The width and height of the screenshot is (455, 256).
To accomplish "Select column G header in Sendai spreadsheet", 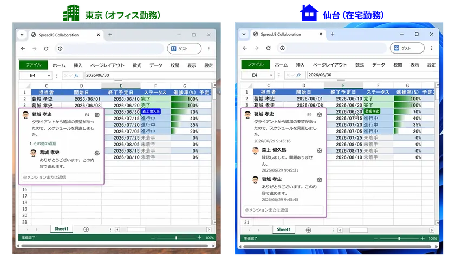I will click(x=407, y=85).
